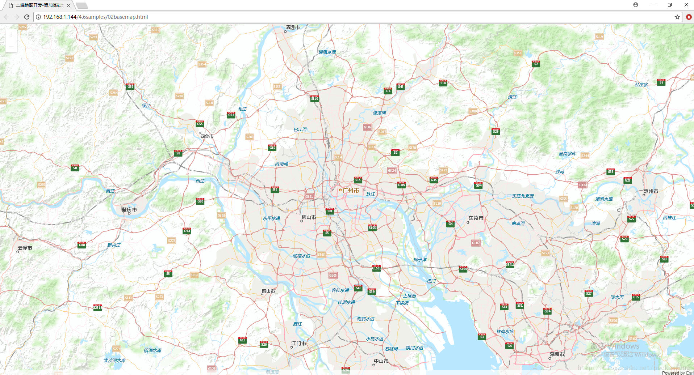Select the 公庄水 river label

(x=641, y=85)
